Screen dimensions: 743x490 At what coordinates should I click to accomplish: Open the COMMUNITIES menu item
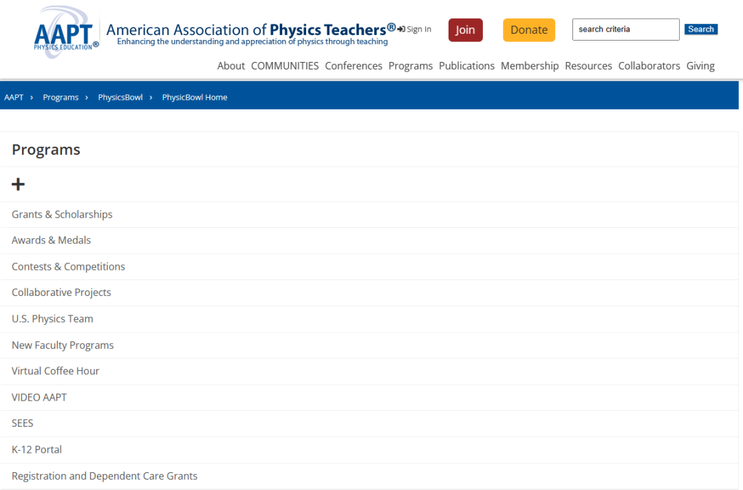pos(285,66)
